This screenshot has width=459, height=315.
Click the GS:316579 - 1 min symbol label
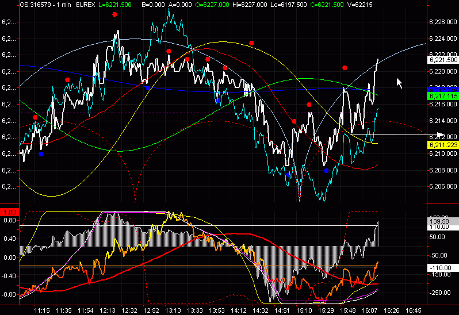click(45, 5)
